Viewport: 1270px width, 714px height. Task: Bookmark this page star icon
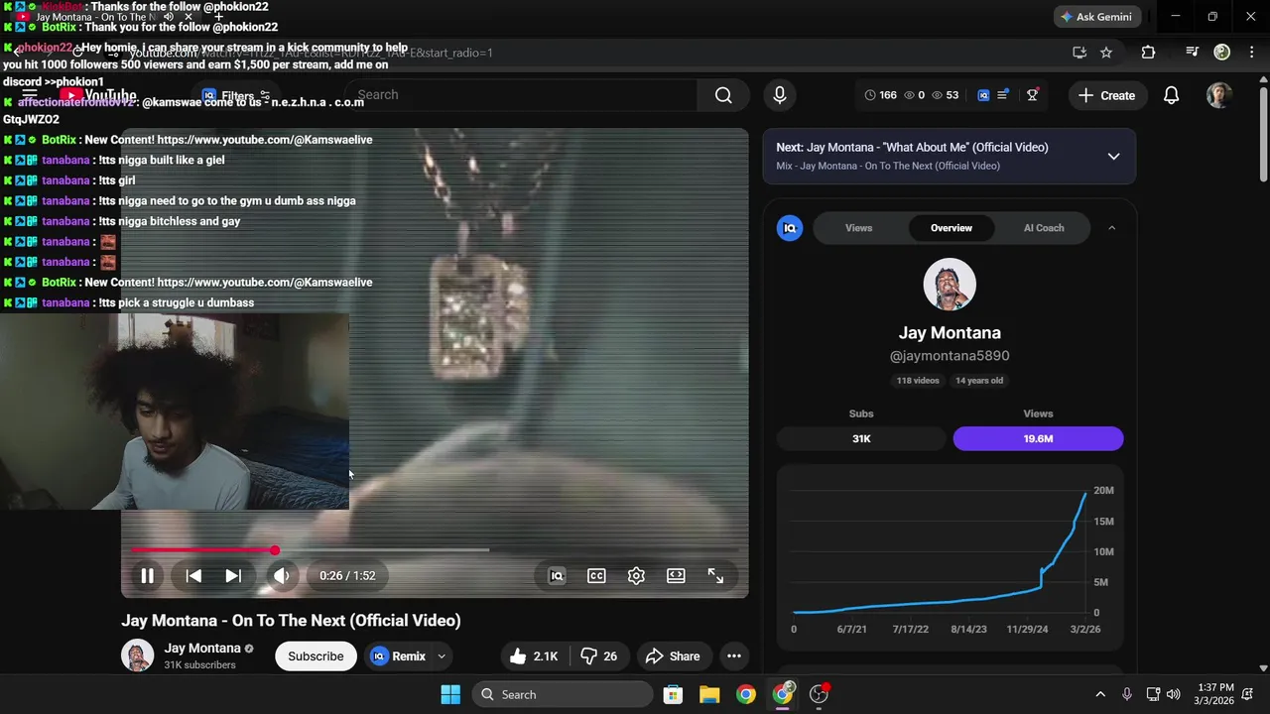click(1106, 53)
